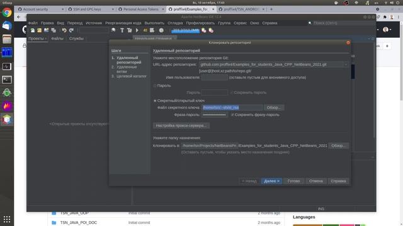
Task: Open the Правка menu
Action: tap(47, 23)
